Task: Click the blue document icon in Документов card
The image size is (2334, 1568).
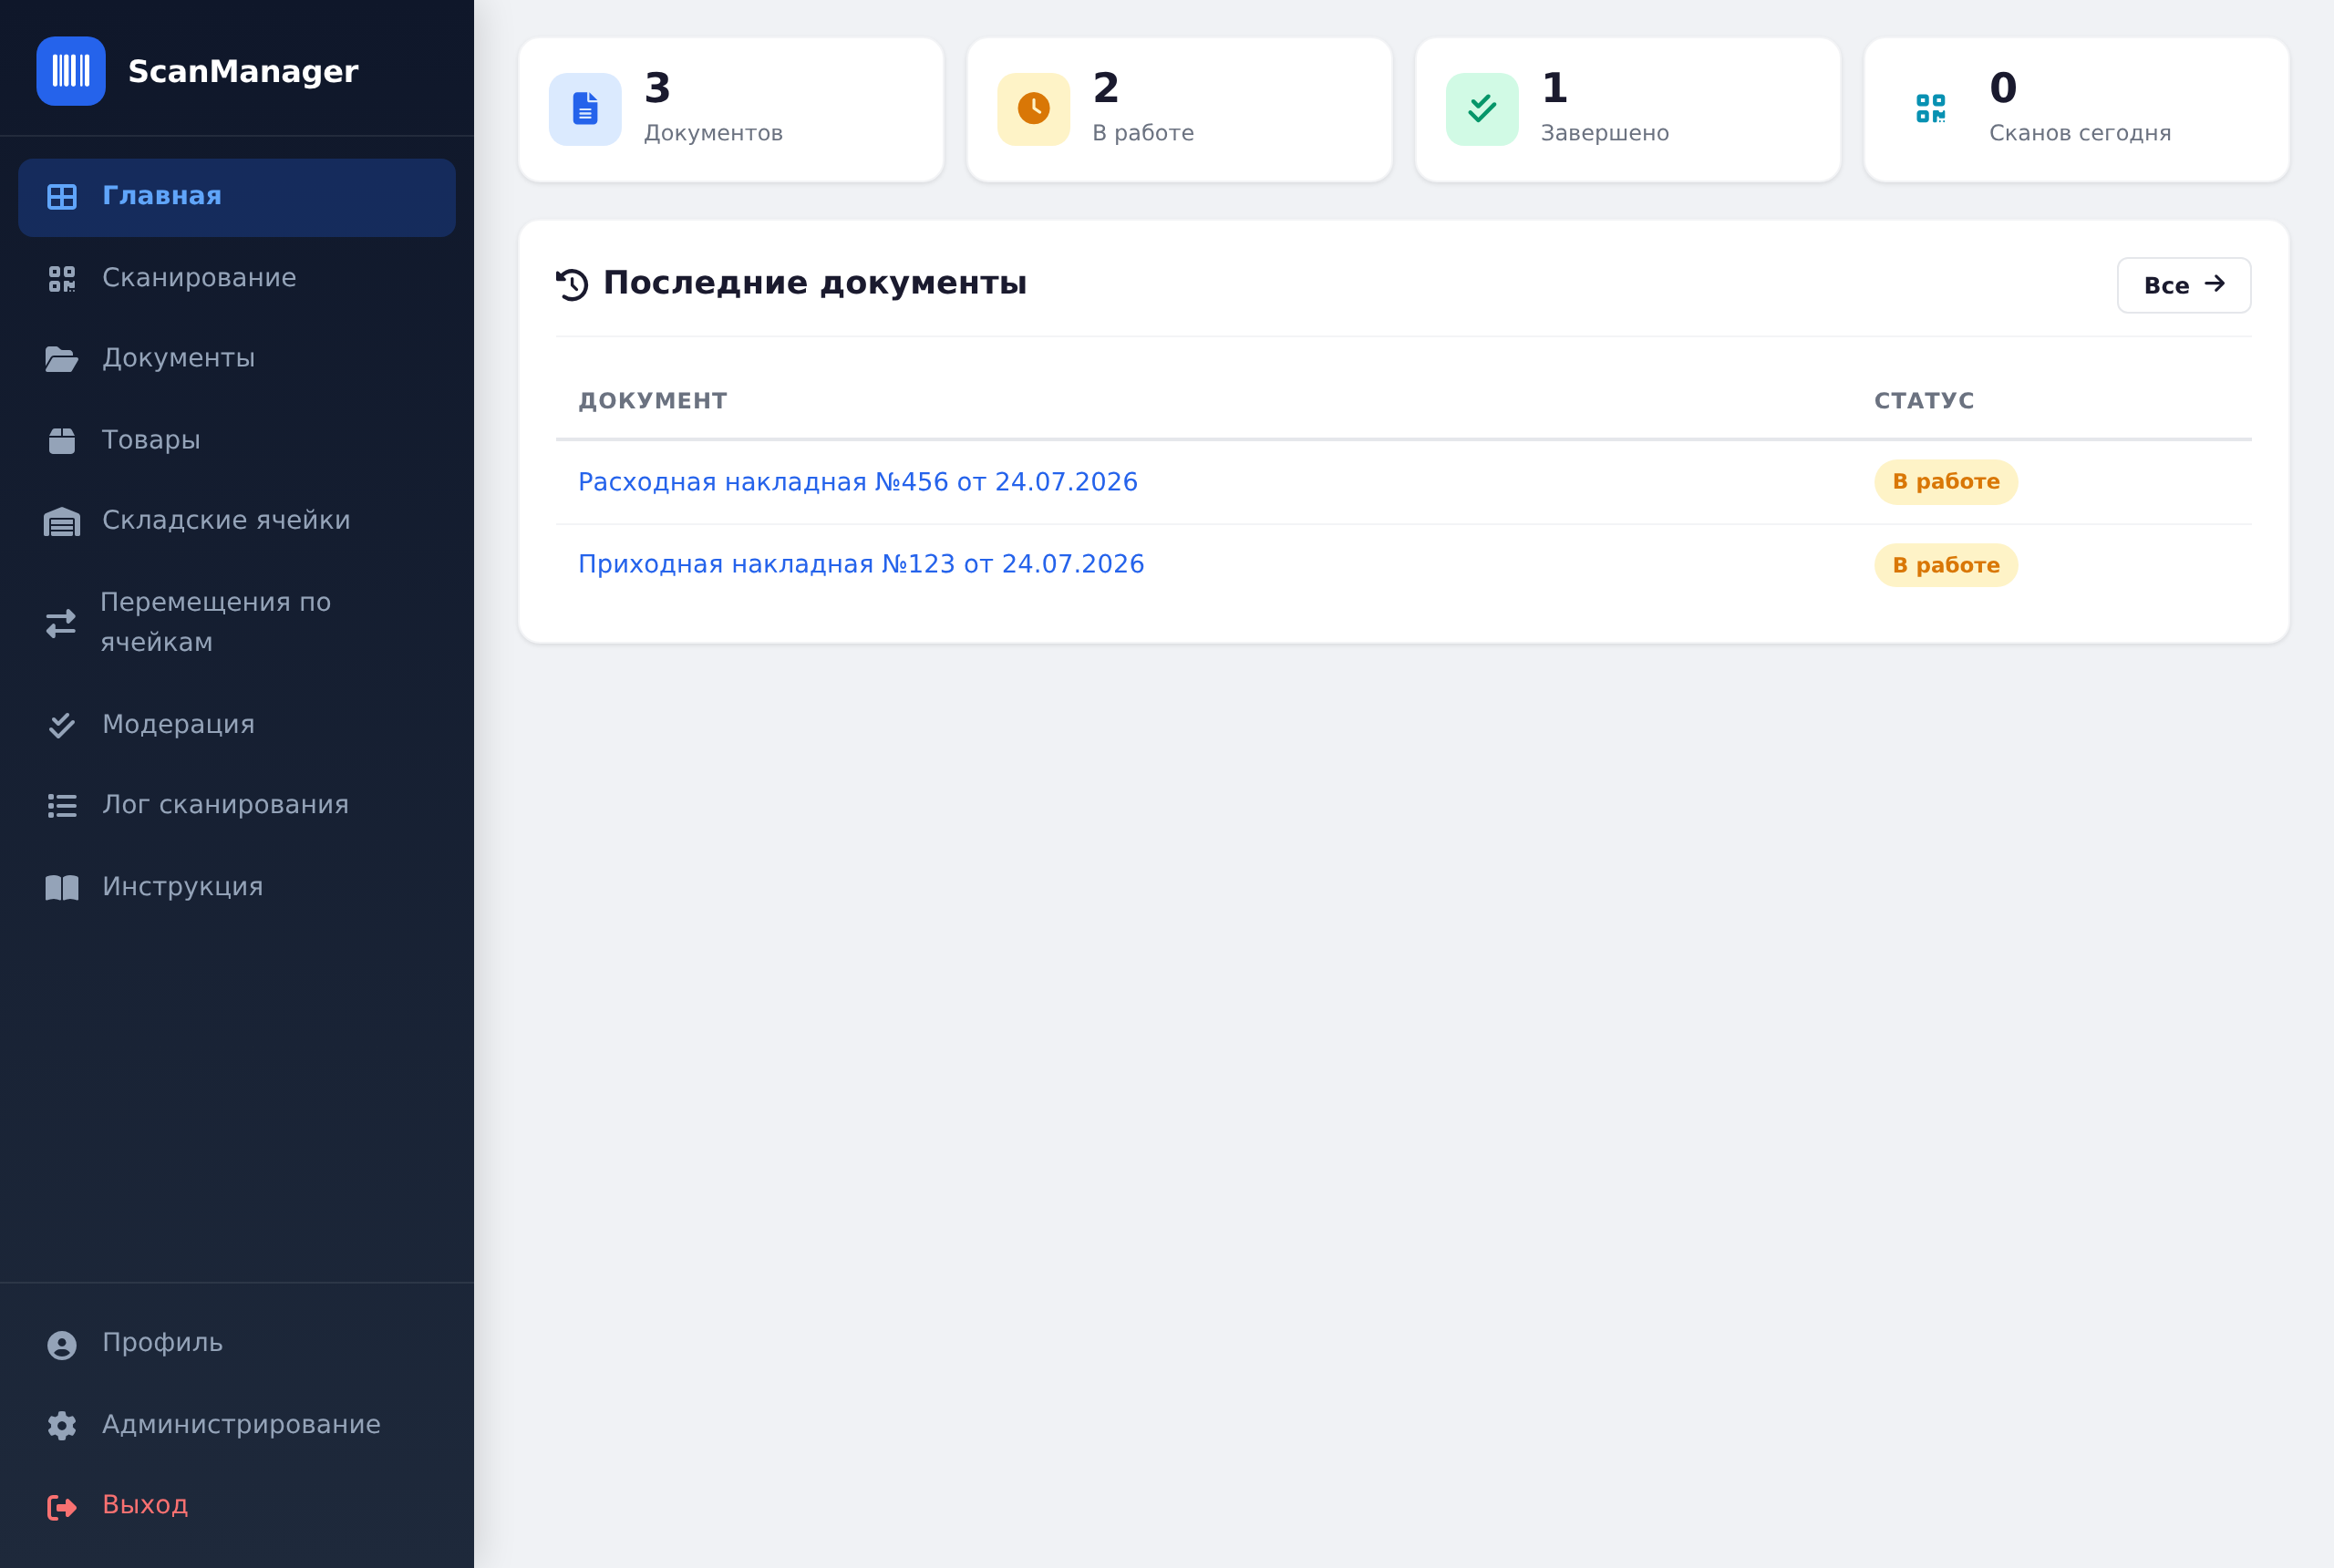Action: [585, 109]
